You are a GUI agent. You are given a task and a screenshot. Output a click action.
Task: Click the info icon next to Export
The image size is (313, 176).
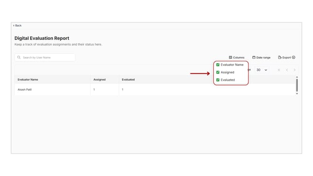tap(294, 57)
